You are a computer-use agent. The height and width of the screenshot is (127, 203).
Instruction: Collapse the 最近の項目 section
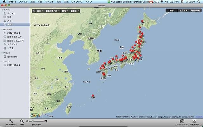(x=2, y=30)
